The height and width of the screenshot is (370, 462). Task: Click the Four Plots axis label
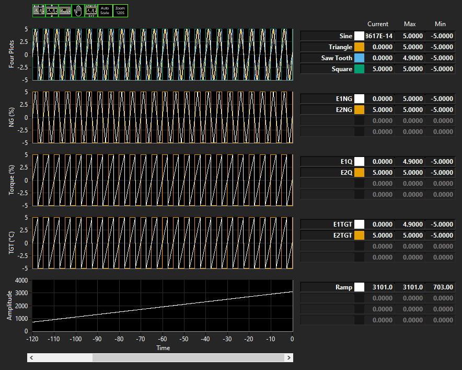click(11, 54)
